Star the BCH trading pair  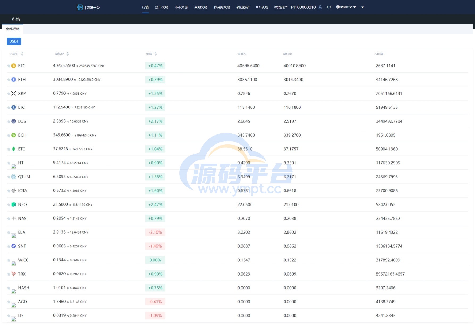point(9,135)
